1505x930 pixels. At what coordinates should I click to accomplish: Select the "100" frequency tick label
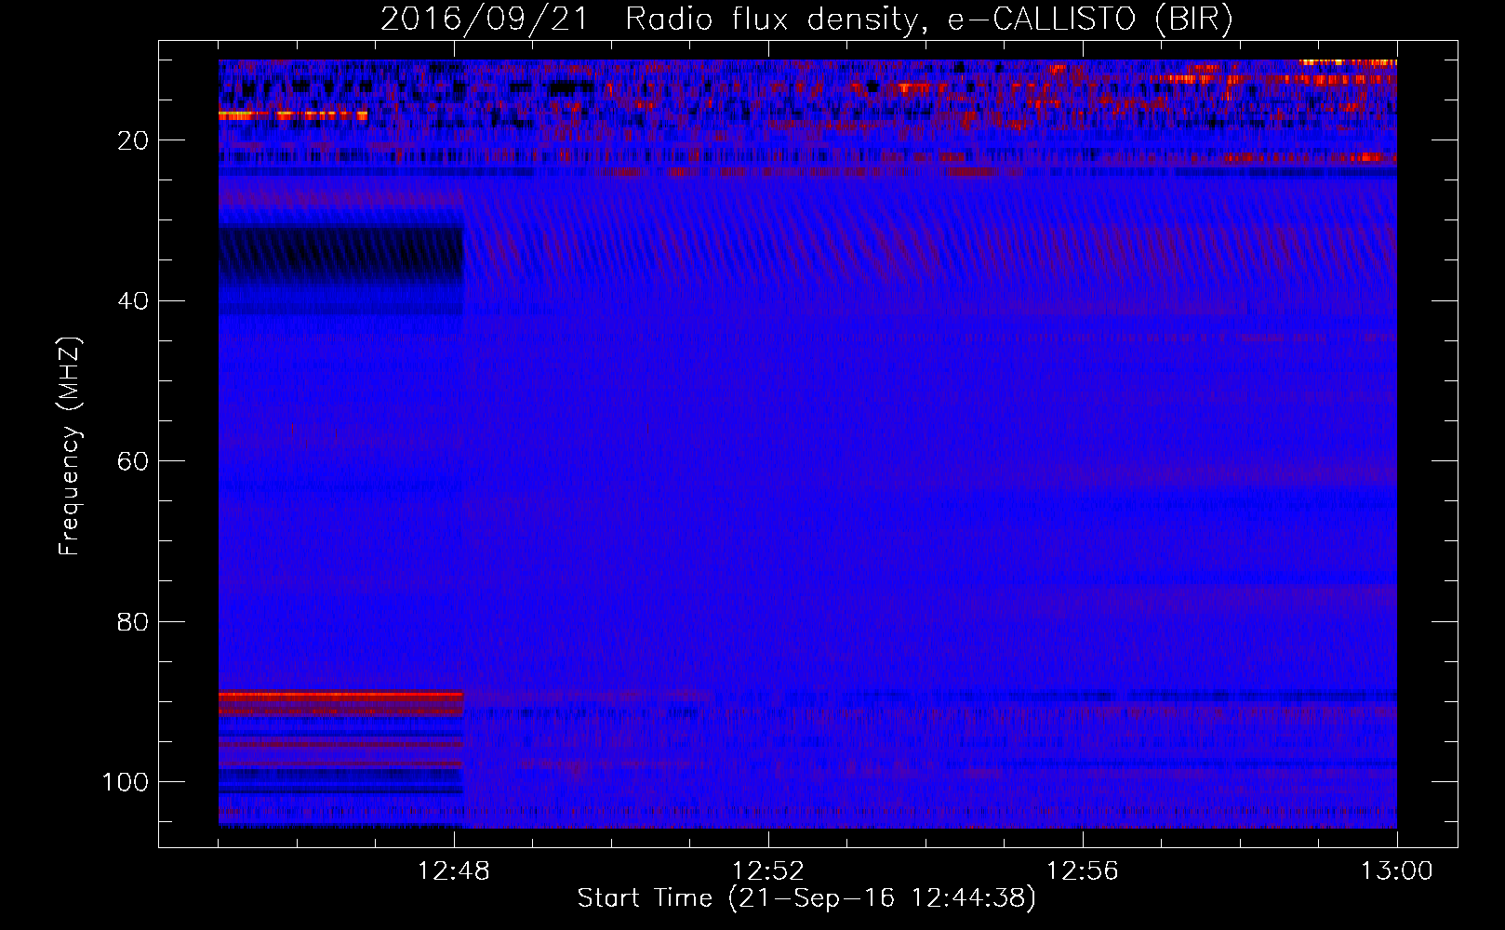[x=126, y=782]
